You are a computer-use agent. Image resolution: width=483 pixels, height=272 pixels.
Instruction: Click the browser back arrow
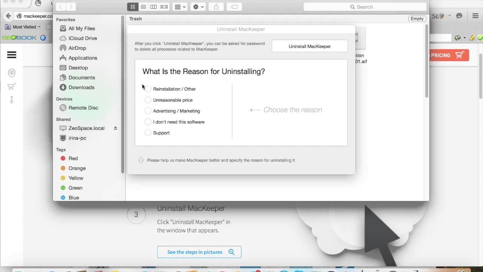(x=8, y=16)
